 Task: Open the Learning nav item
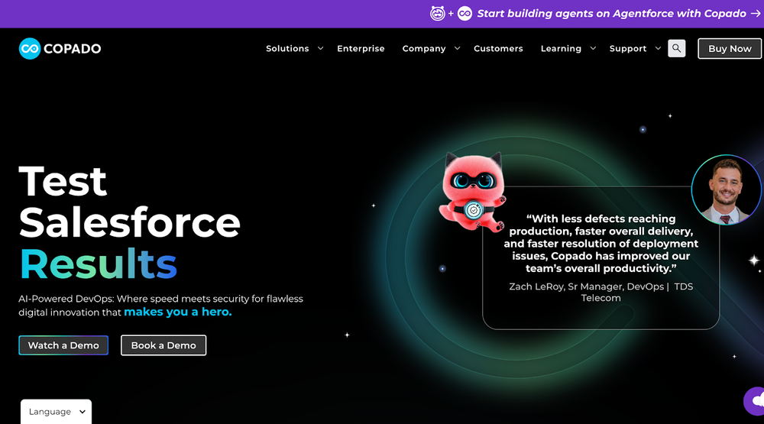(x=561, y=49)
